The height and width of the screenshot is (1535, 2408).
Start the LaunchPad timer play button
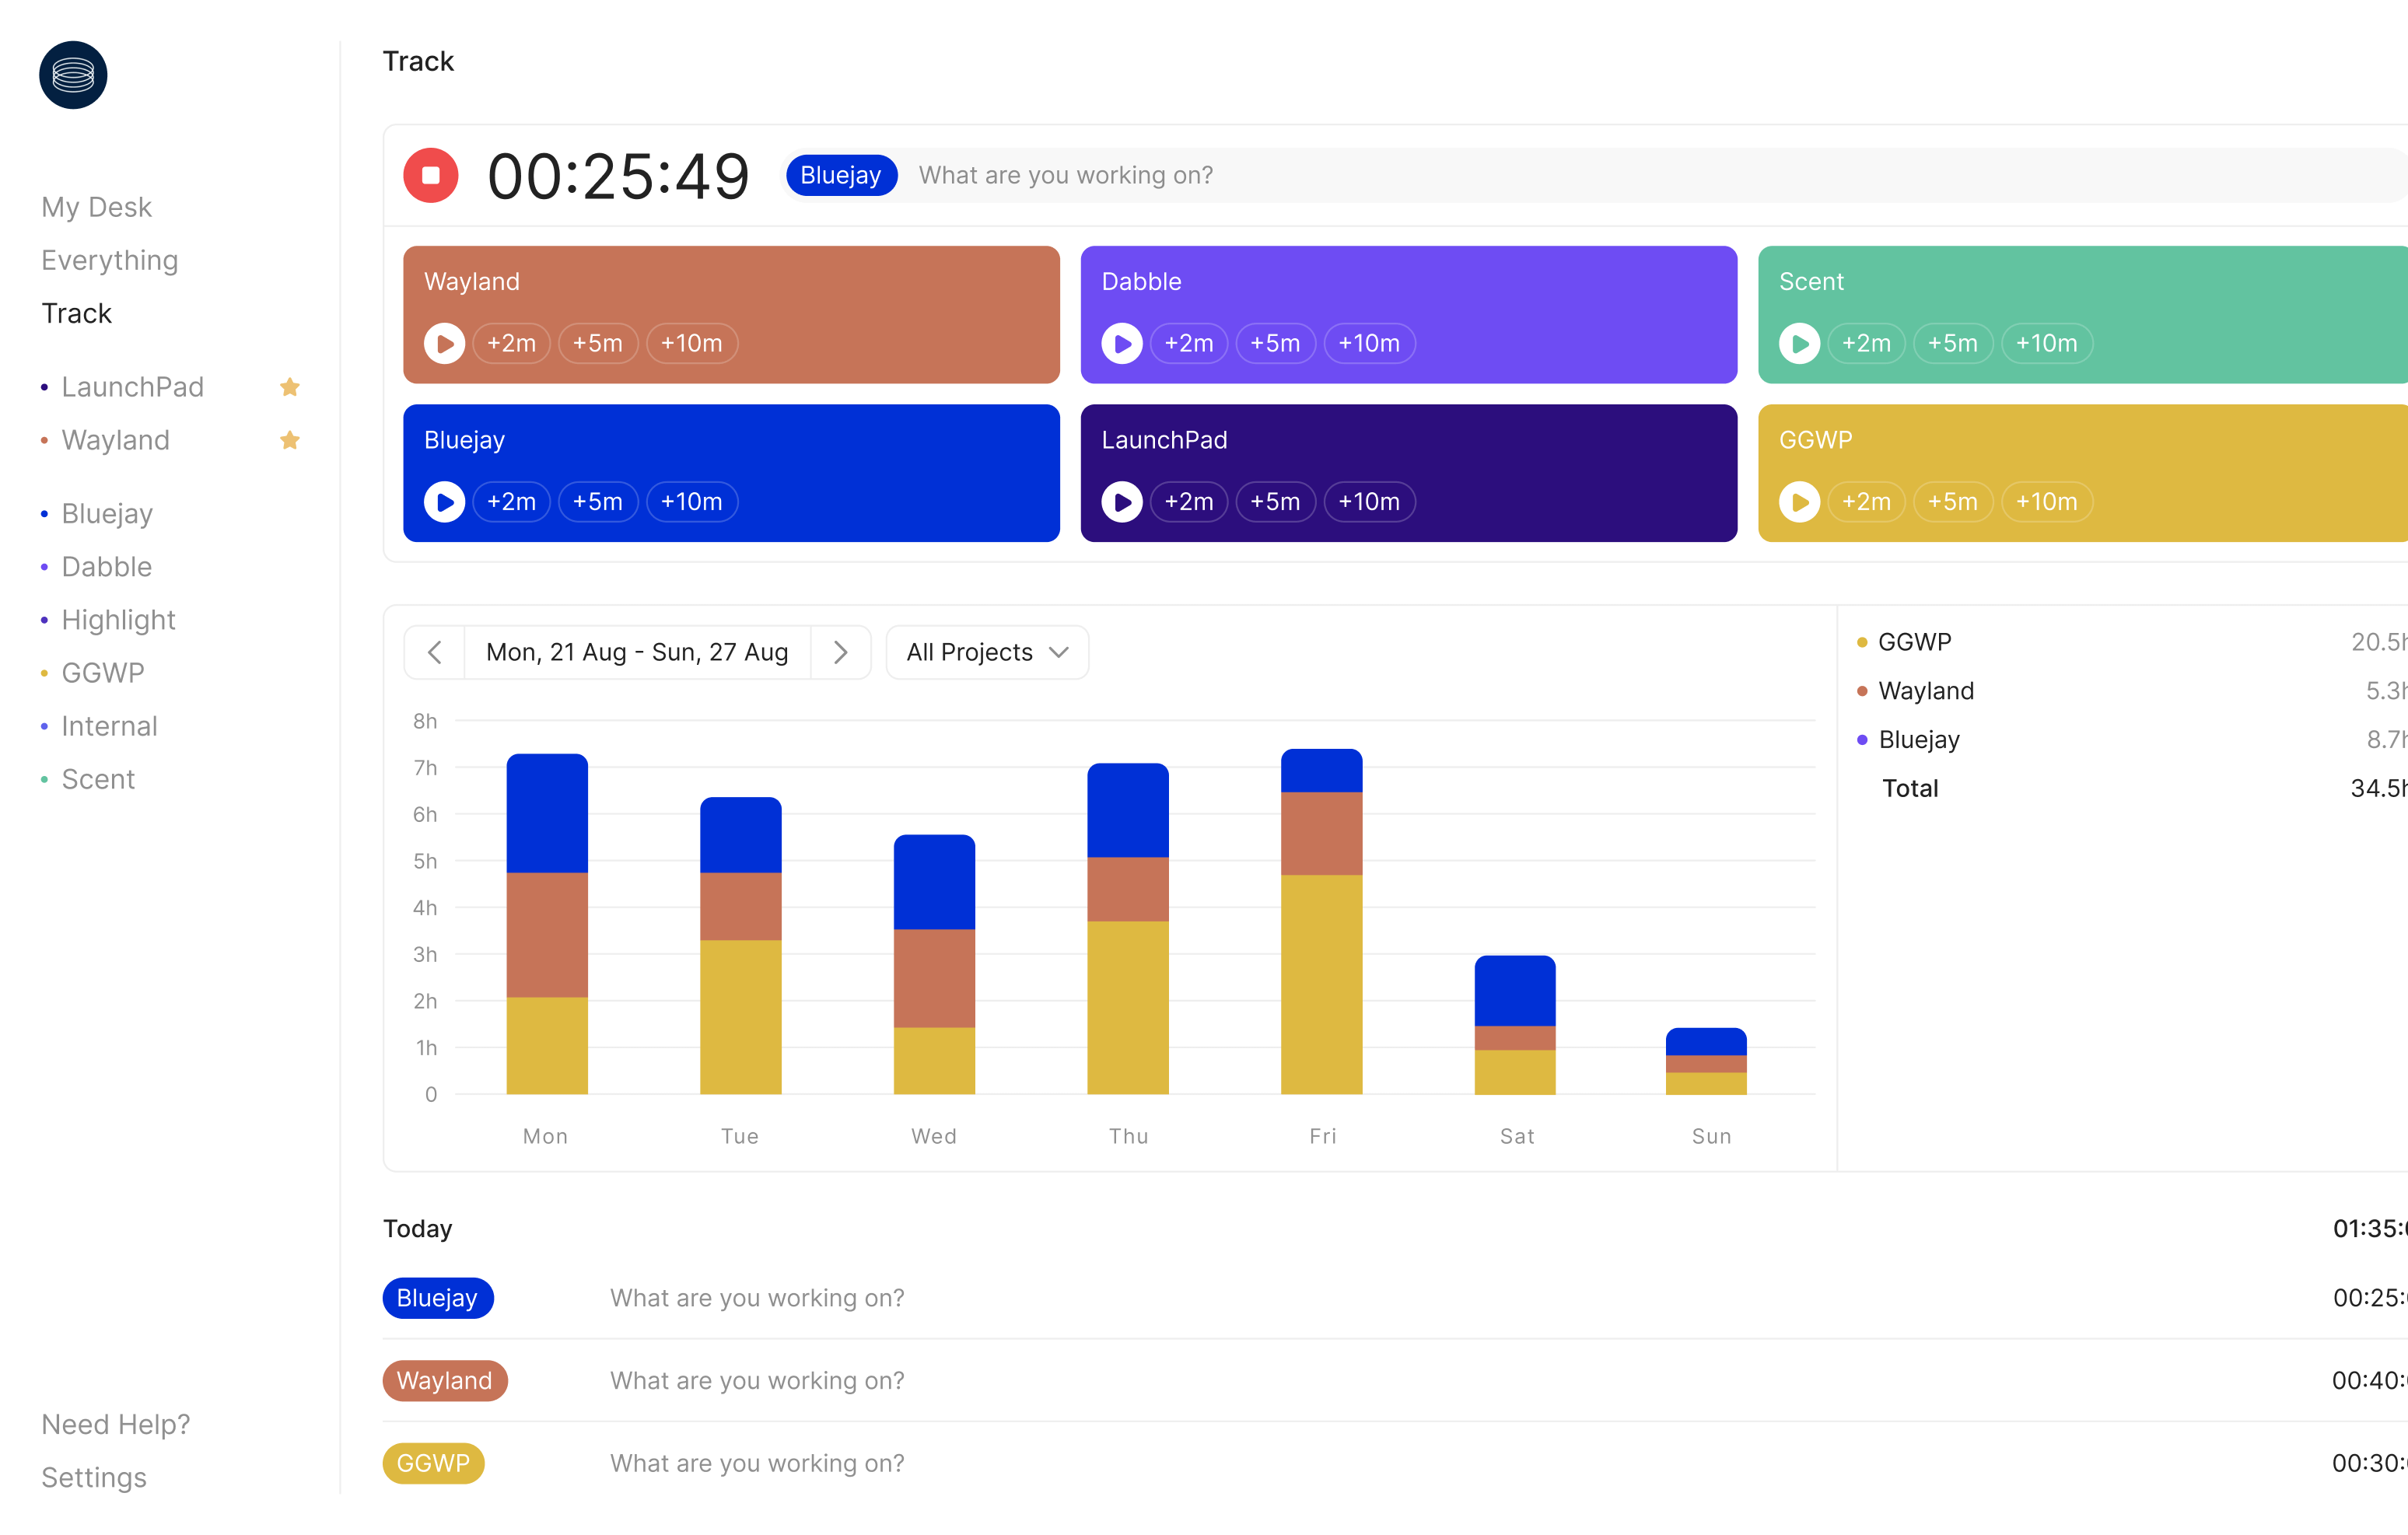coord(1121,501)
